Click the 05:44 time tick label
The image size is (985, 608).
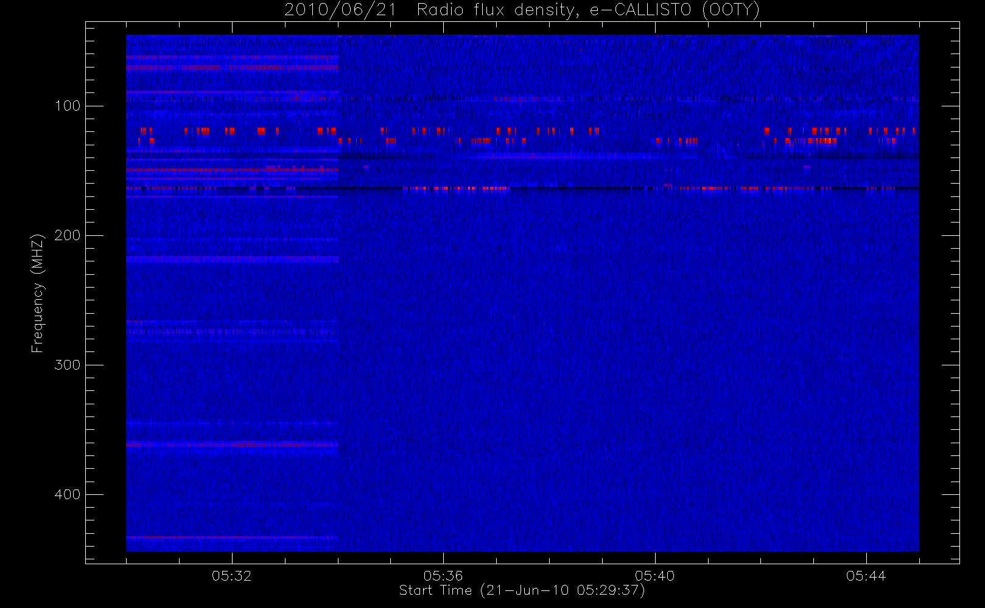[x=866, y=576]
